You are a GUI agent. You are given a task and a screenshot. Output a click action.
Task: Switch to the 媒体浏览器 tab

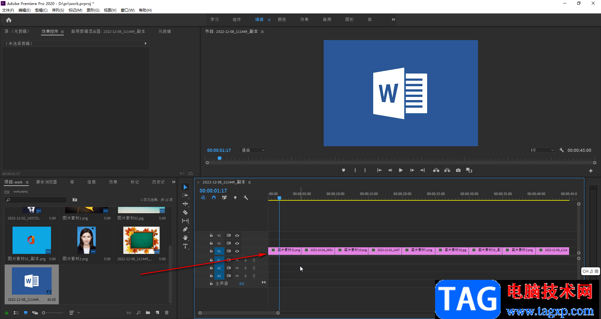pyautogui.click(x=46, y=182)
